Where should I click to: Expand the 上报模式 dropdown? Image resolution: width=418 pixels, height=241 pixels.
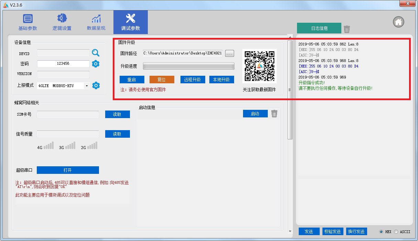tap(87, 86)
